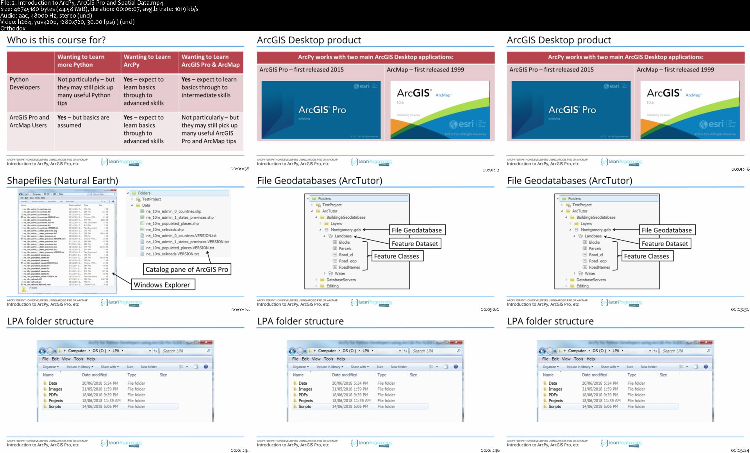The height and width of the screenshot is (453, 750).
Task: Open the File menu in the 00:04:44 frame
Action: click(x=45, y=359)
